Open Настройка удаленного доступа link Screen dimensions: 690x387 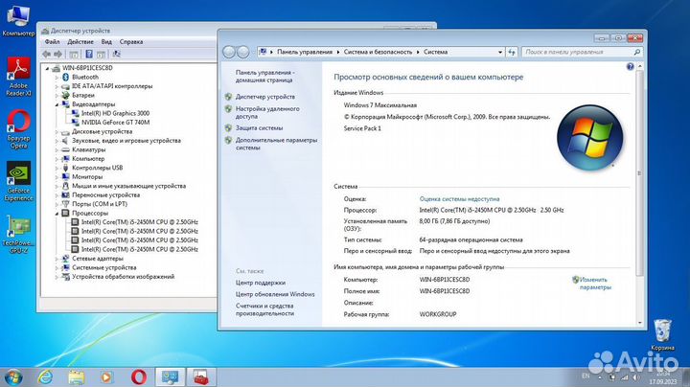click(x=267, y=113)
